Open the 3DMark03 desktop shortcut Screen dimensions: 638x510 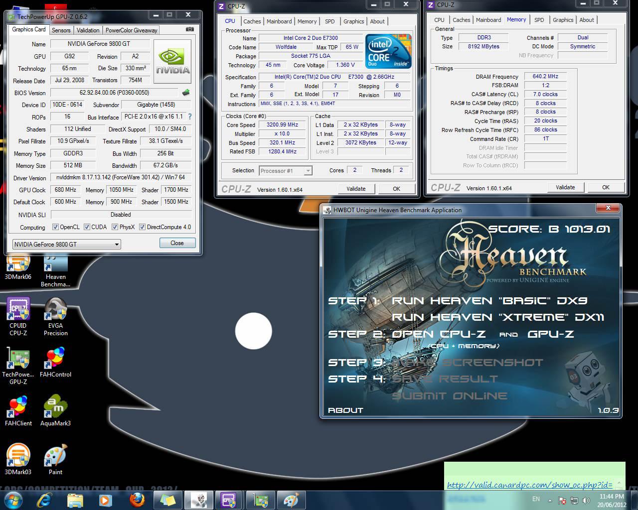(x=18, y=459)
